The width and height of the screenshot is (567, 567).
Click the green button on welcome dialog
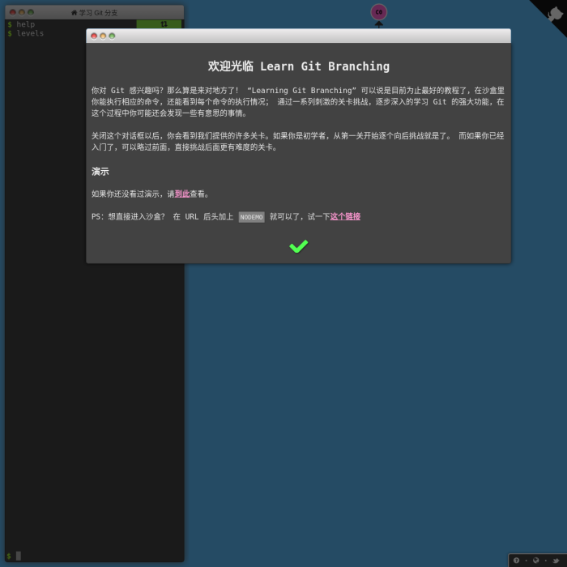pos(112,36)
